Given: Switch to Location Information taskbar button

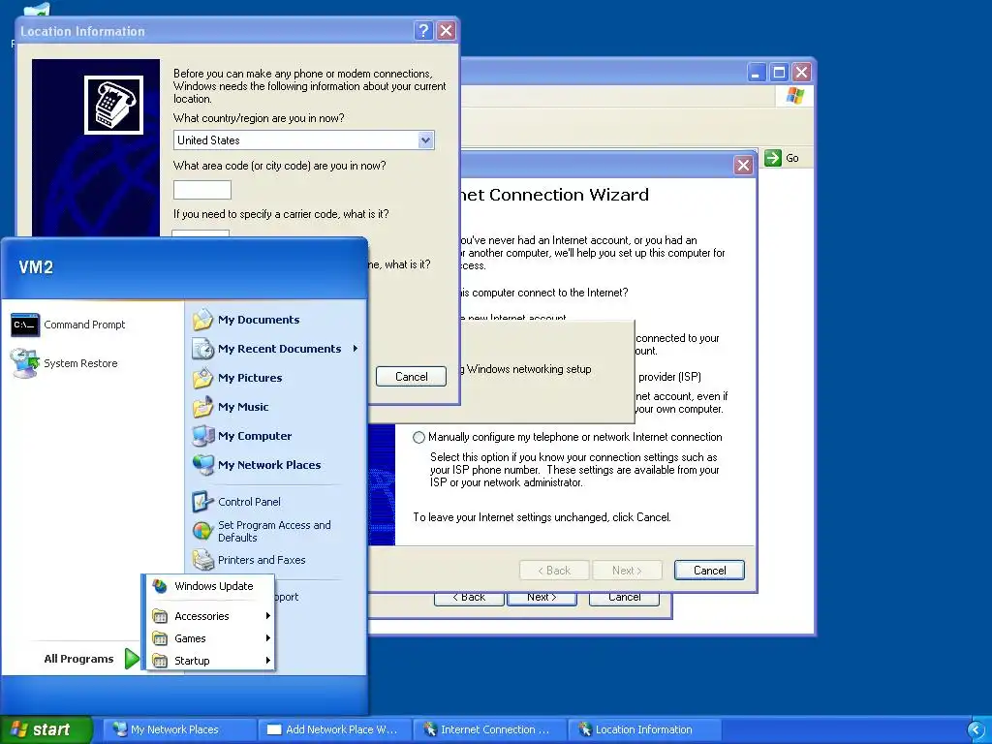Looking at the screenshot, I should (644, 729).
